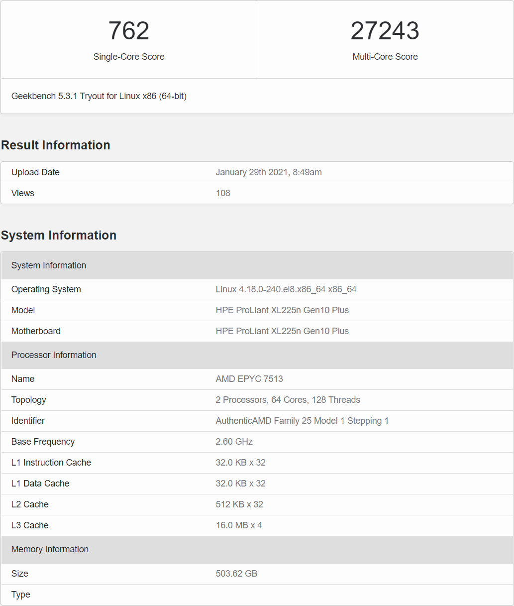Click the AMD EPYC 7513 processor name
Viewport: 514px width, 606px height.
click(x=249, y=379)
